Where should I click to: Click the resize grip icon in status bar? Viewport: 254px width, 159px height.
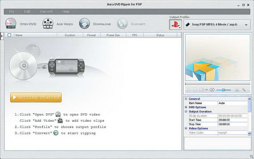pyautogui.click(x=251, y=156)
